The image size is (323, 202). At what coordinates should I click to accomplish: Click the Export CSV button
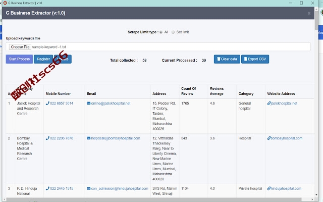click(255, 59)
